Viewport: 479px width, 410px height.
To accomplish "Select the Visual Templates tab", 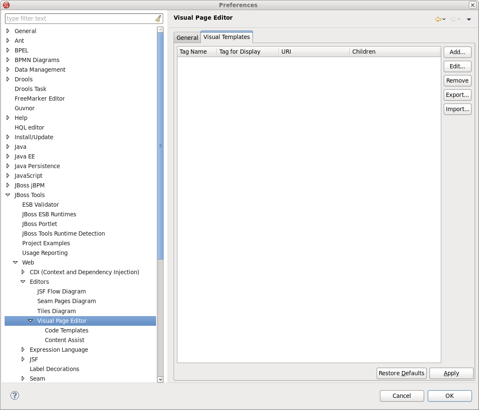I will tap(227, 37).
